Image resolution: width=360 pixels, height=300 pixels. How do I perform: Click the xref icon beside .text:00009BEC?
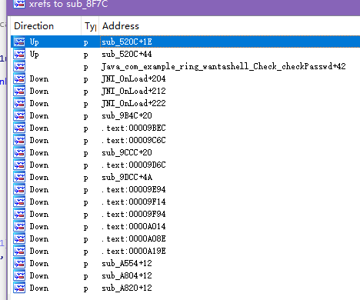(19, 128)
